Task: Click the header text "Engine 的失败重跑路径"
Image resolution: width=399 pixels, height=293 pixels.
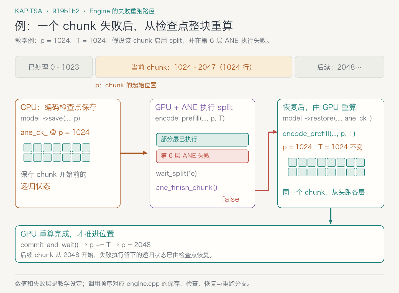Action: [x=122, y=11]
